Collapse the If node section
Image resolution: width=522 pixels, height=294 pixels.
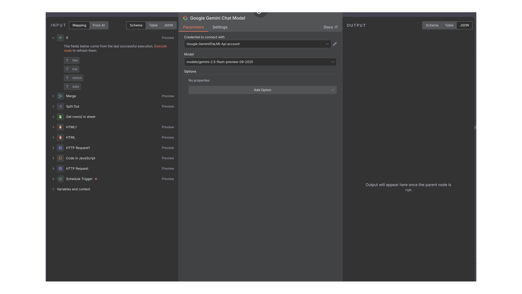[x=53, y=38]
